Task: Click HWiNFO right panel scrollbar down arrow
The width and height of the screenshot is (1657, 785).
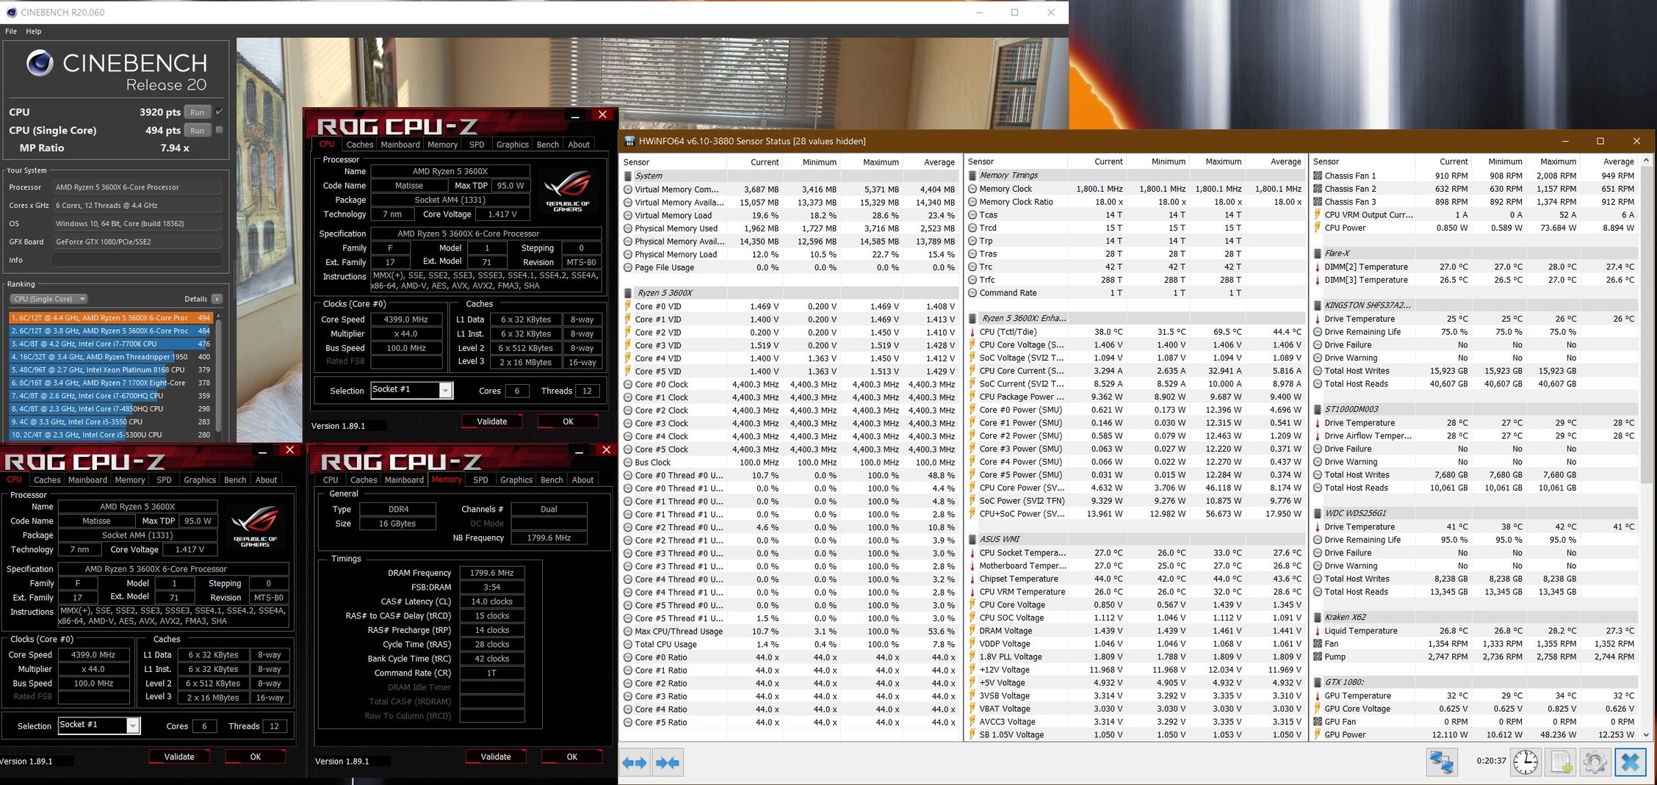Action: point(1646,734)
